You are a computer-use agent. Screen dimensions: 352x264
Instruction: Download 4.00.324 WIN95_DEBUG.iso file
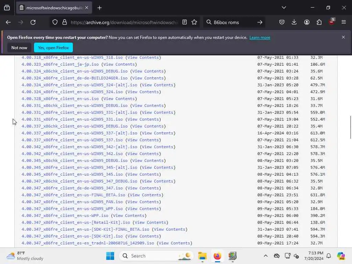[75, 71]
